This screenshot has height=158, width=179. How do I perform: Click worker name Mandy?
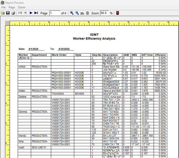pos(22,136)
